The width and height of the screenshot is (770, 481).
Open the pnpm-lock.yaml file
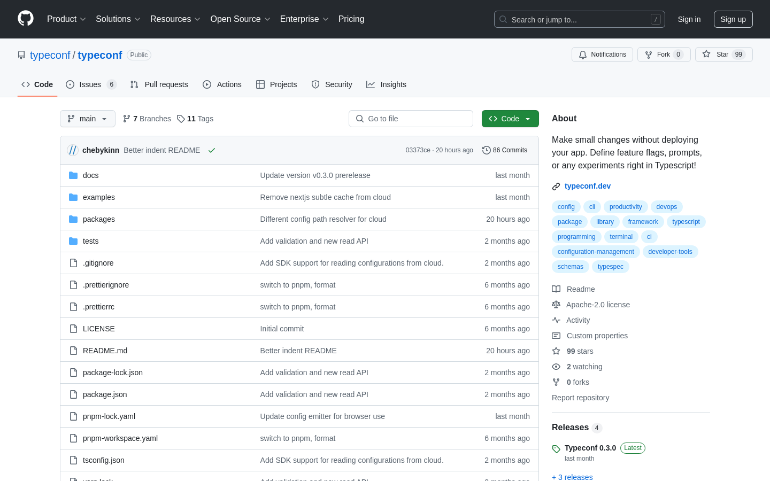pyautogui.click(x=109, y=416)
